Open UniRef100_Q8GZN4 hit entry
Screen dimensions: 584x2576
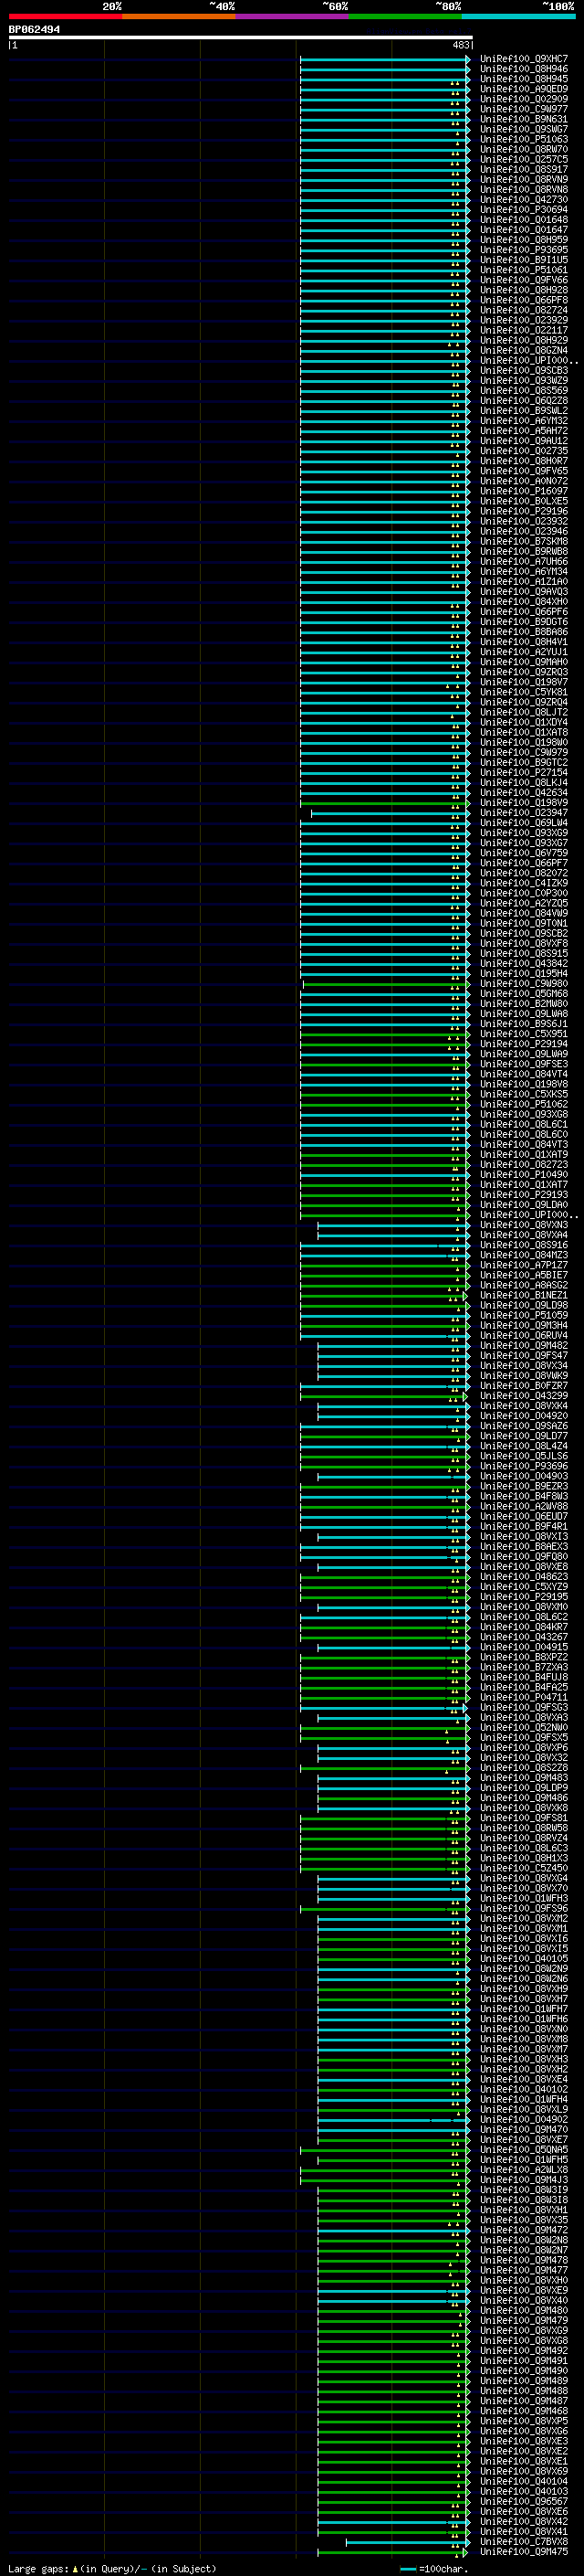pyautogui.click(x=524, y=350)
